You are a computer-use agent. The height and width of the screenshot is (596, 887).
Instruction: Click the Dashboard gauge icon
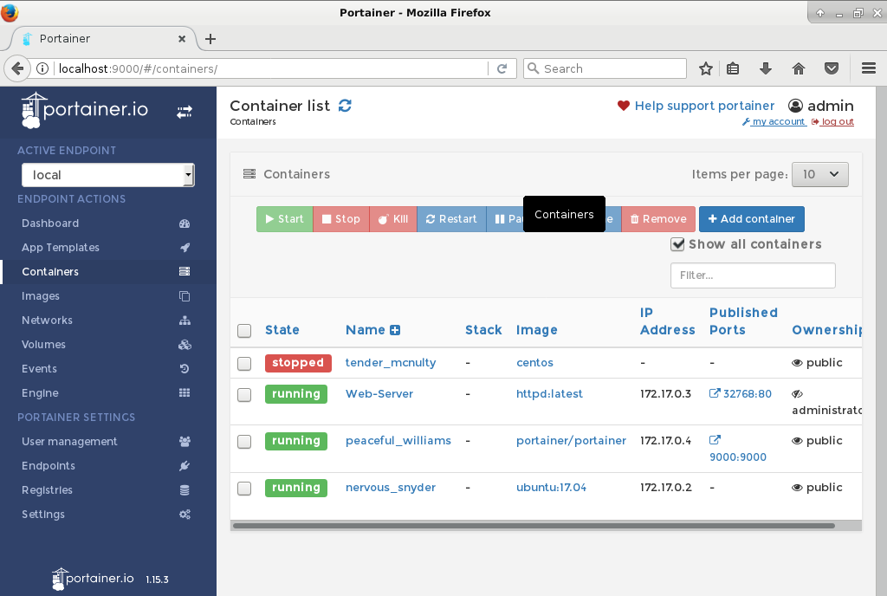(x=185, y=223)
